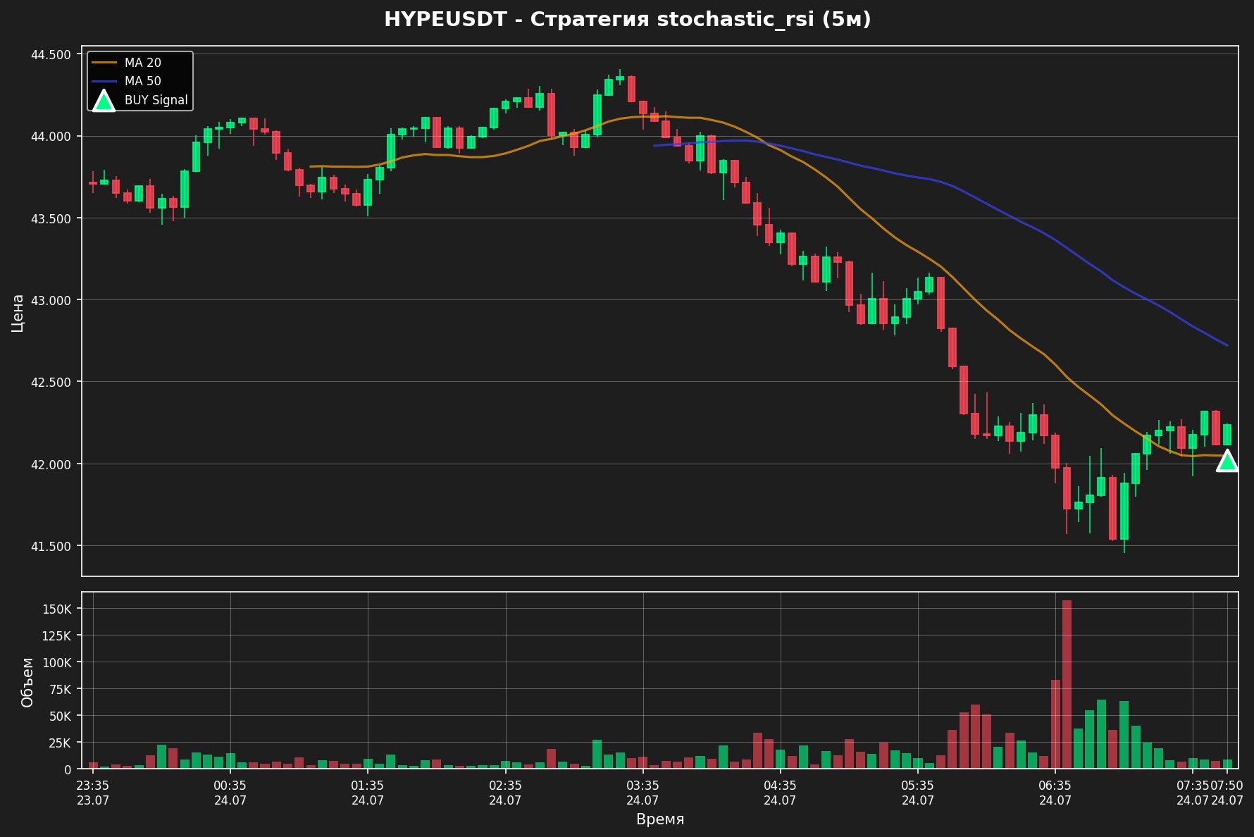Image resolution: width=1254 pixels, height=837 pixels.
Task: Click the 50K volume axis label
Action: pos(60,716)
